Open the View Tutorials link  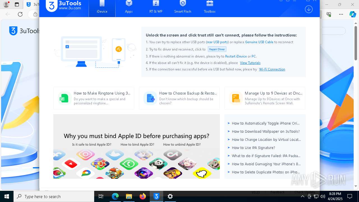[250, 63]
